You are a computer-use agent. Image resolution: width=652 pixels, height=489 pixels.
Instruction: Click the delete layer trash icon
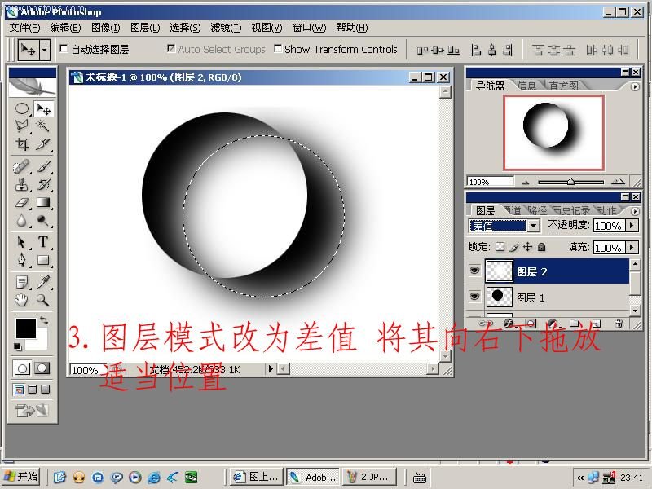point(618,324)
